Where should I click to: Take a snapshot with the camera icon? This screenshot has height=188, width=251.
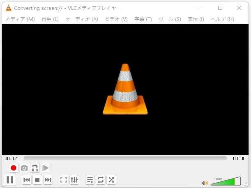pos(24,168)
